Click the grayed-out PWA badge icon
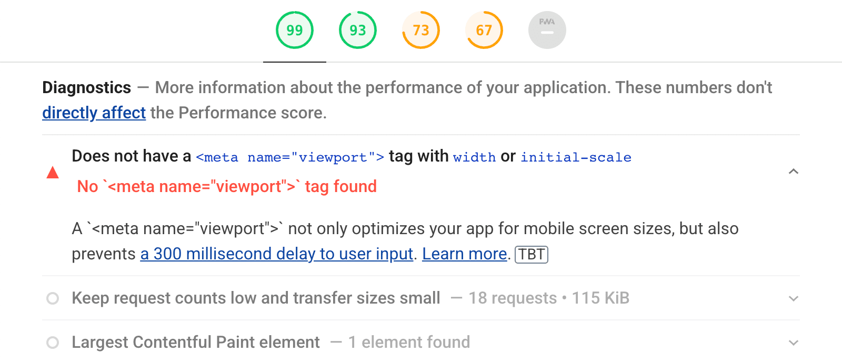Image resolution: width=842 pixels, height=362 pixels. (547, 30)
